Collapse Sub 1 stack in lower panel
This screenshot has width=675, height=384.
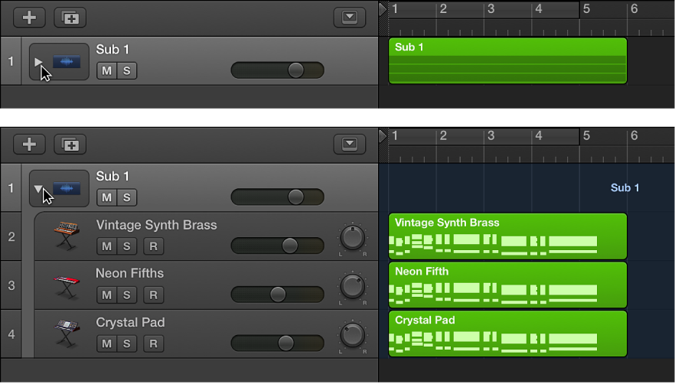[38, 188]
